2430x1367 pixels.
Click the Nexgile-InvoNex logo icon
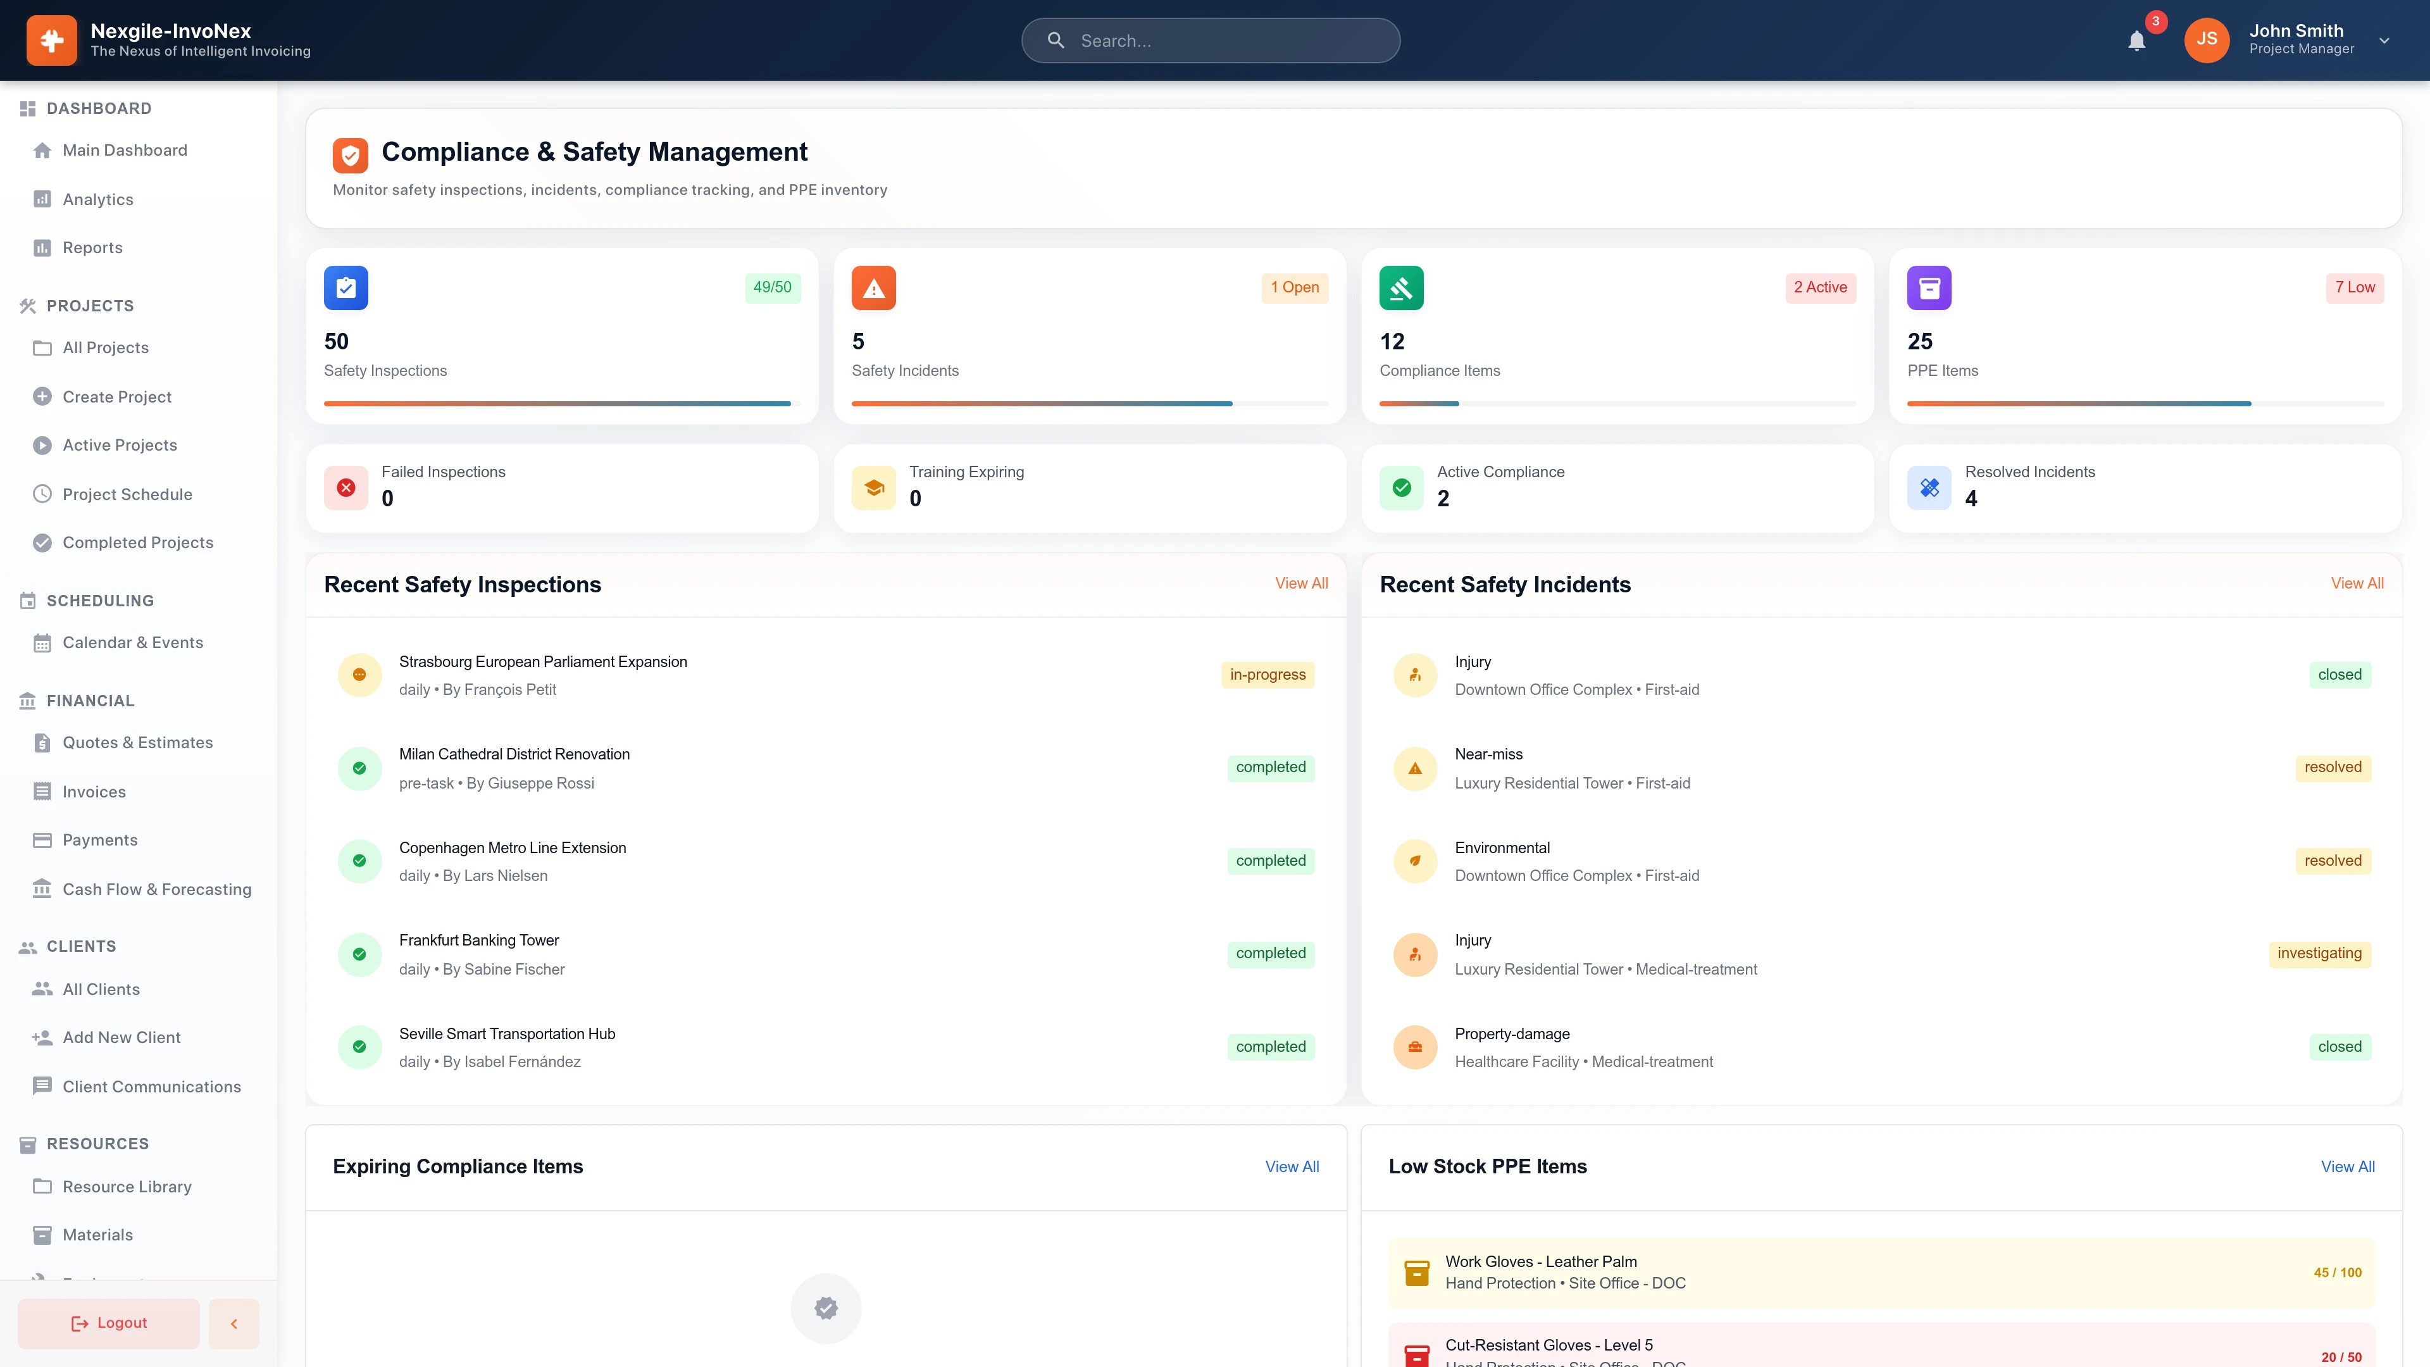point(52,40)
